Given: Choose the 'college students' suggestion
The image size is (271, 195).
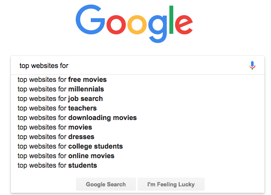Looking at the screenshot, I should [x=70, y=146].
